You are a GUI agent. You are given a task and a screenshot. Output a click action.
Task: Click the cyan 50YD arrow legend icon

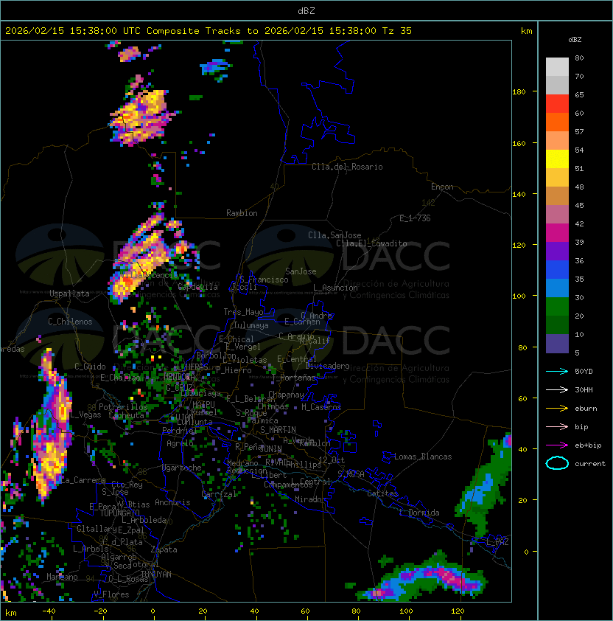[557, 371]
